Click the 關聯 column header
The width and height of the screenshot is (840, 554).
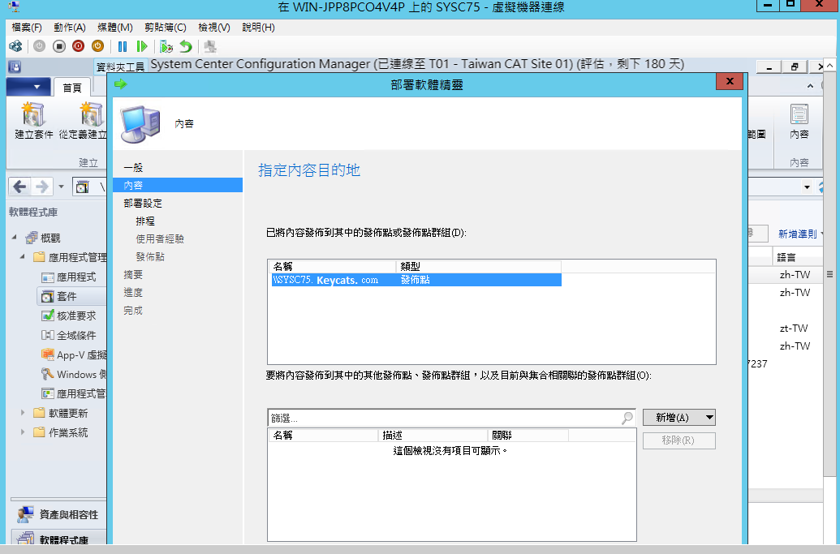coord(528,436)
